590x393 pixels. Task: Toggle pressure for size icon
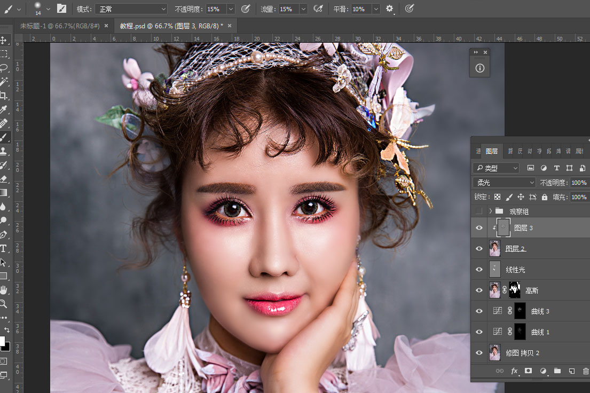tap(410, 9)
